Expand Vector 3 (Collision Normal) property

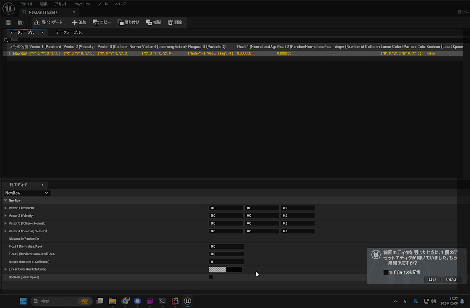click(x=5, y=223)
